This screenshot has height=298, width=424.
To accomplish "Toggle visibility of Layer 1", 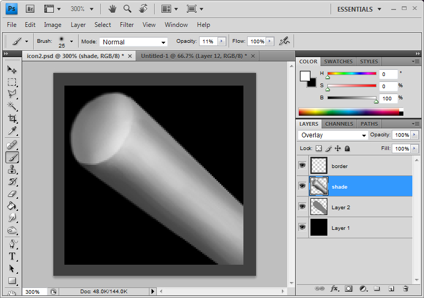I will [303, 227].
